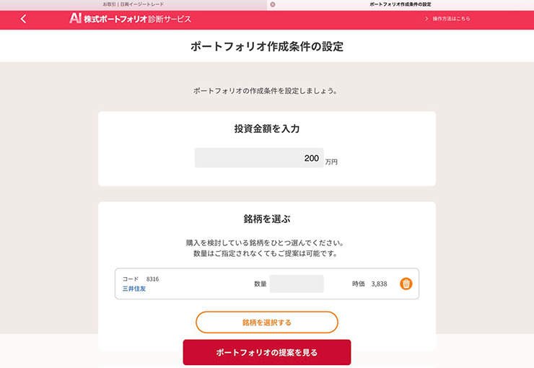Open the 三井住友 stock link
Screen dimensions: 534x368
pos(134,289)
